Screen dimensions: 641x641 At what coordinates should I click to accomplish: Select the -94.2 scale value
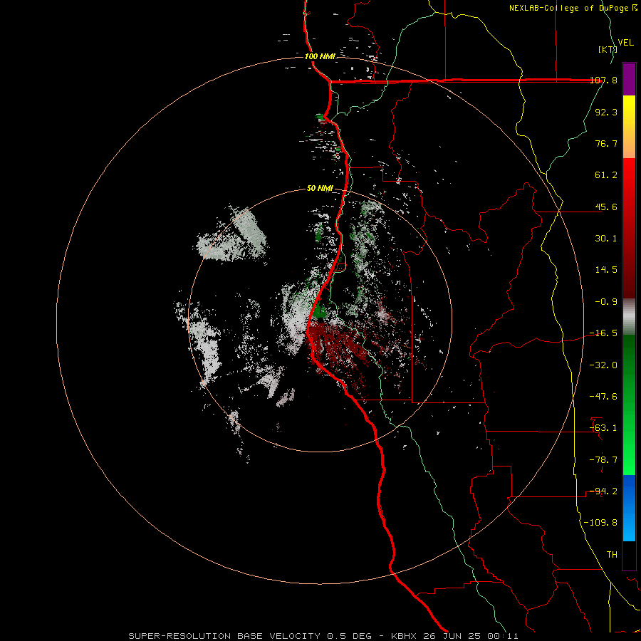coord(603,491)
